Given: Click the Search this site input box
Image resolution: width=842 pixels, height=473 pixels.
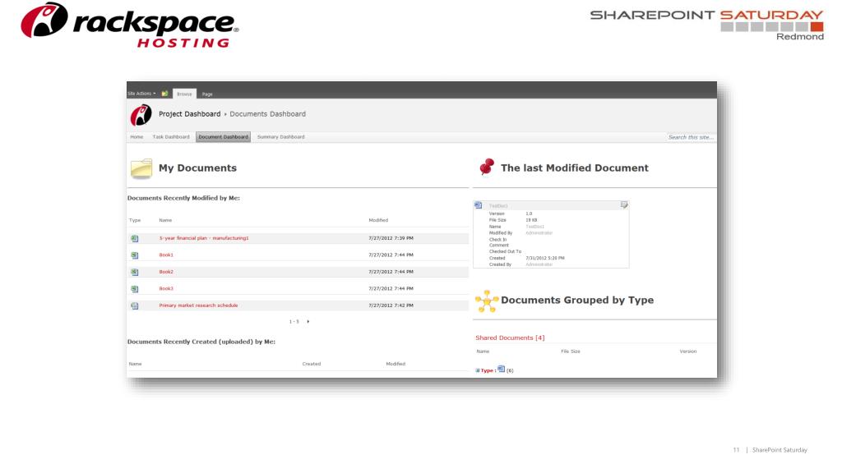Looking at the screenshot, I should (691, 137).
